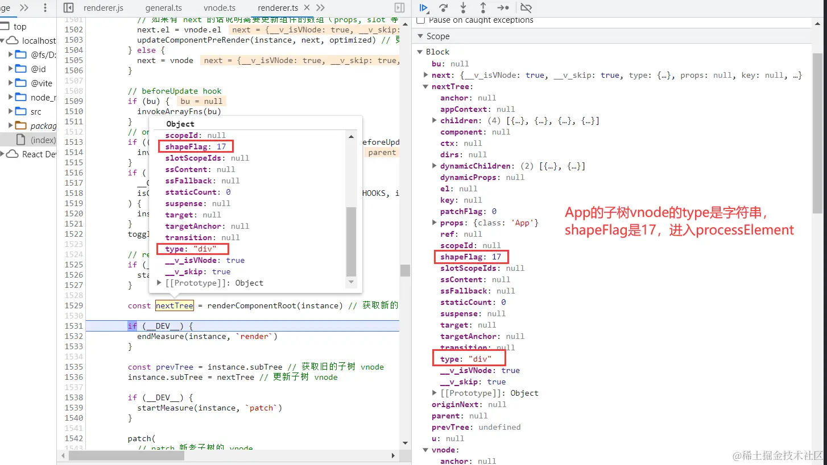The height and width of the screenshot is (465, 827).
Task: Show more navigator tabs chevron
Action: pos(24,8)
